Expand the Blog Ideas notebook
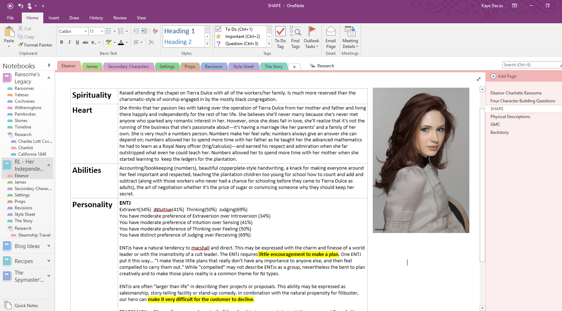Viewport: 562px width, 311px height. pos(49,246)
